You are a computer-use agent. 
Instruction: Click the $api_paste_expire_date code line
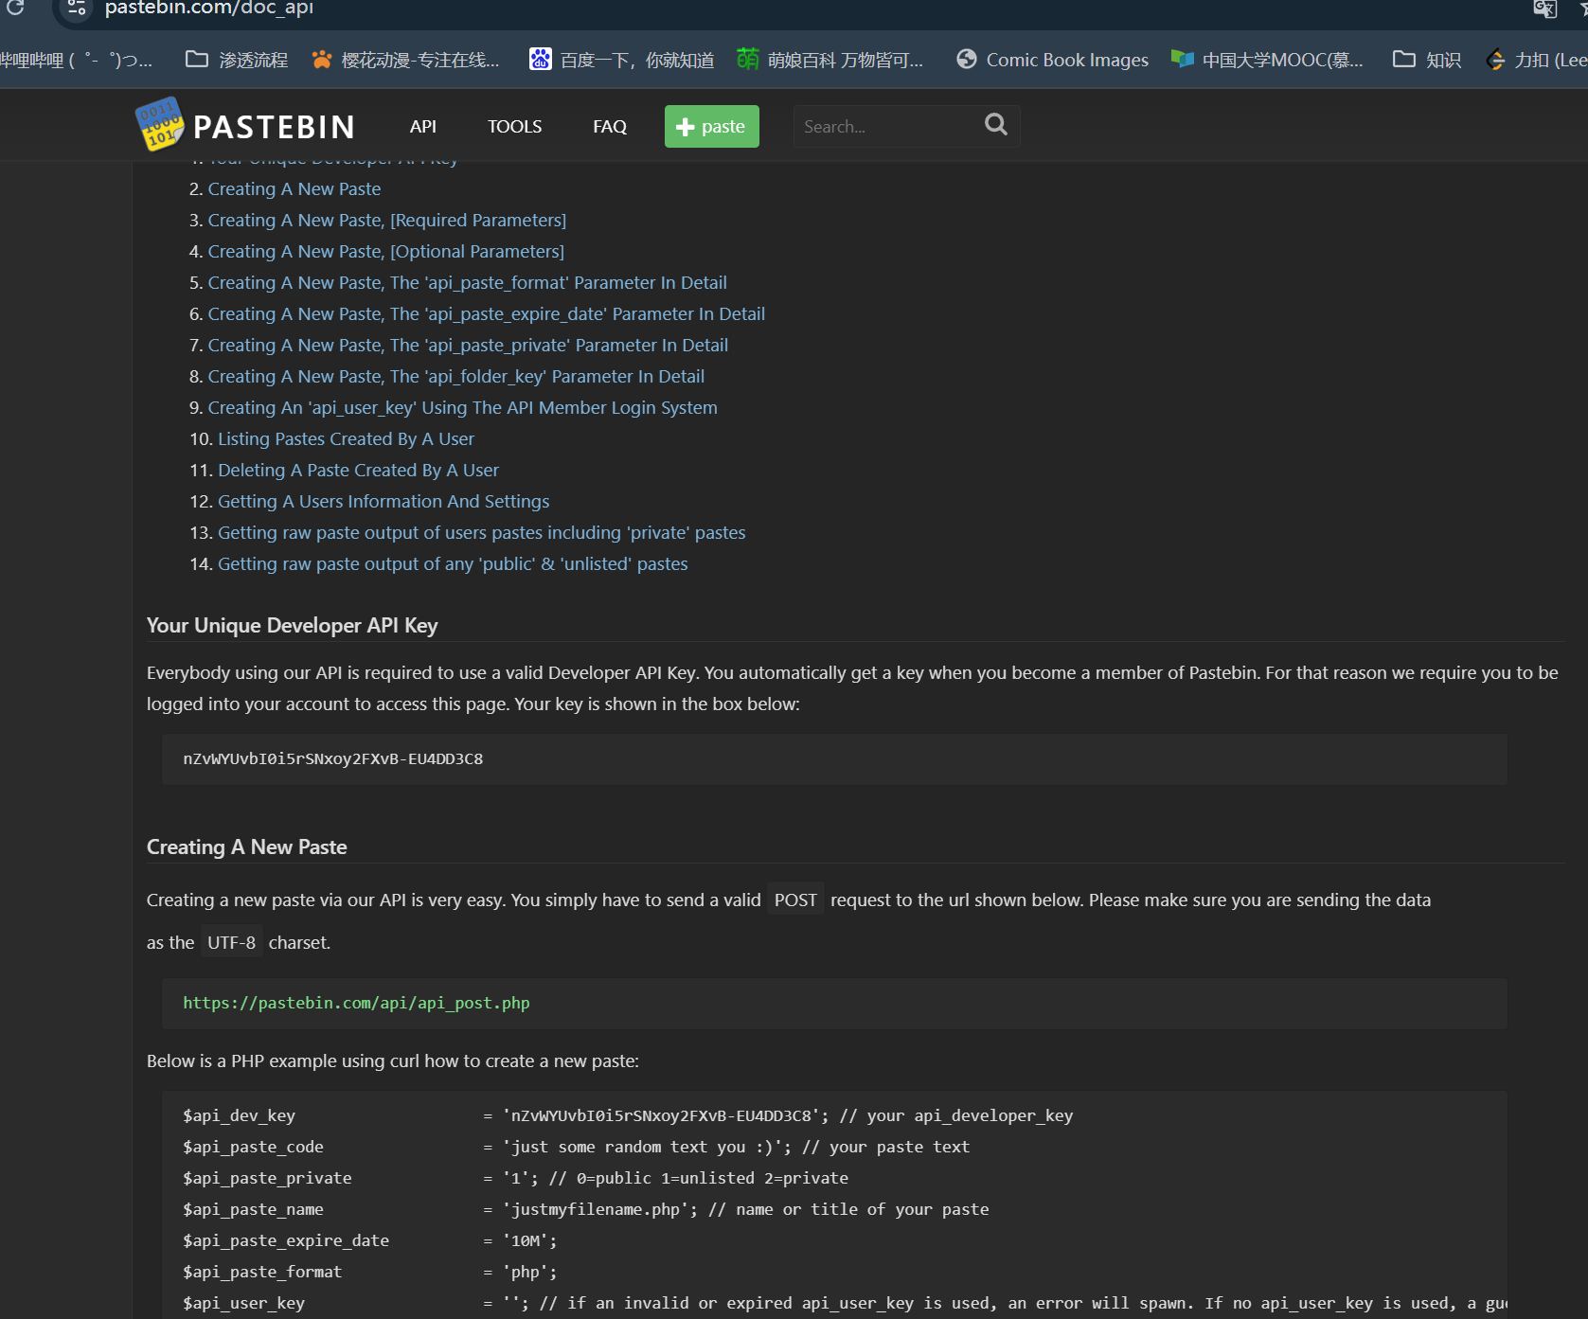click(x=370, y=1240)
